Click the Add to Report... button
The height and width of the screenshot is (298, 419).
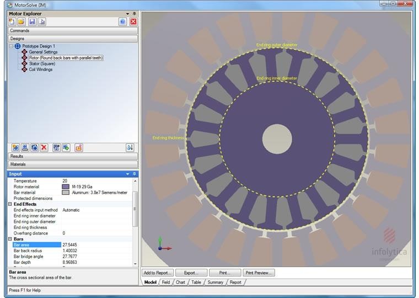(158, 273)
